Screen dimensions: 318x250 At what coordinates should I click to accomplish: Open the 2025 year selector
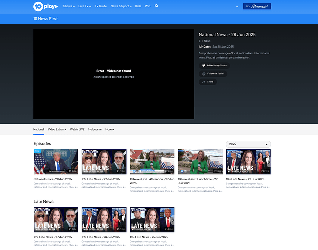pyautogui.click(x=248, y=144)
